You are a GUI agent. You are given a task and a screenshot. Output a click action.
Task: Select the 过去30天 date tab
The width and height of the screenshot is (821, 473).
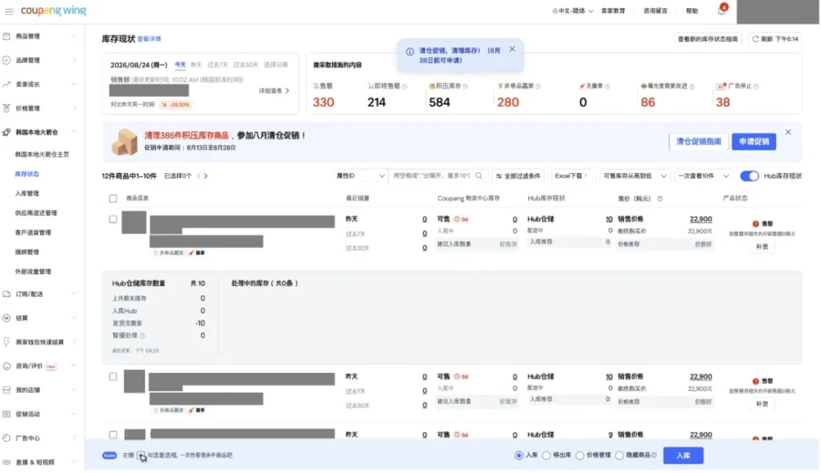click(245, 65)
